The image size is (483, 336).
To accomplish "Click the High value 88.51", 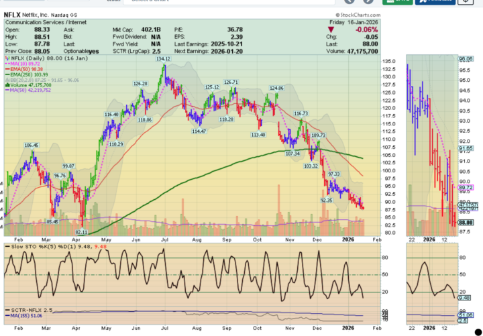I will click(42, 37).
